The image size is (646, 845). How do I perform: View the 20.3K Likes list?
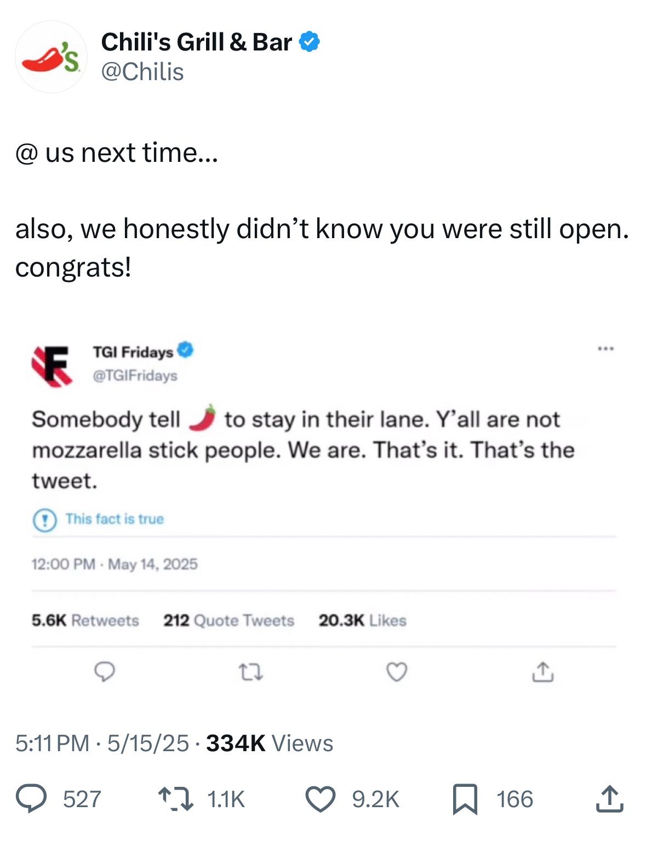(x=362, y=620)
